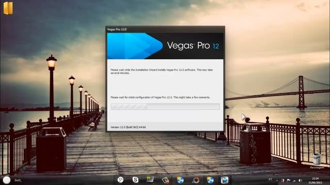Open Skype from the taskbar
This screenshot has width=330, height=185.
click(135, 180)
